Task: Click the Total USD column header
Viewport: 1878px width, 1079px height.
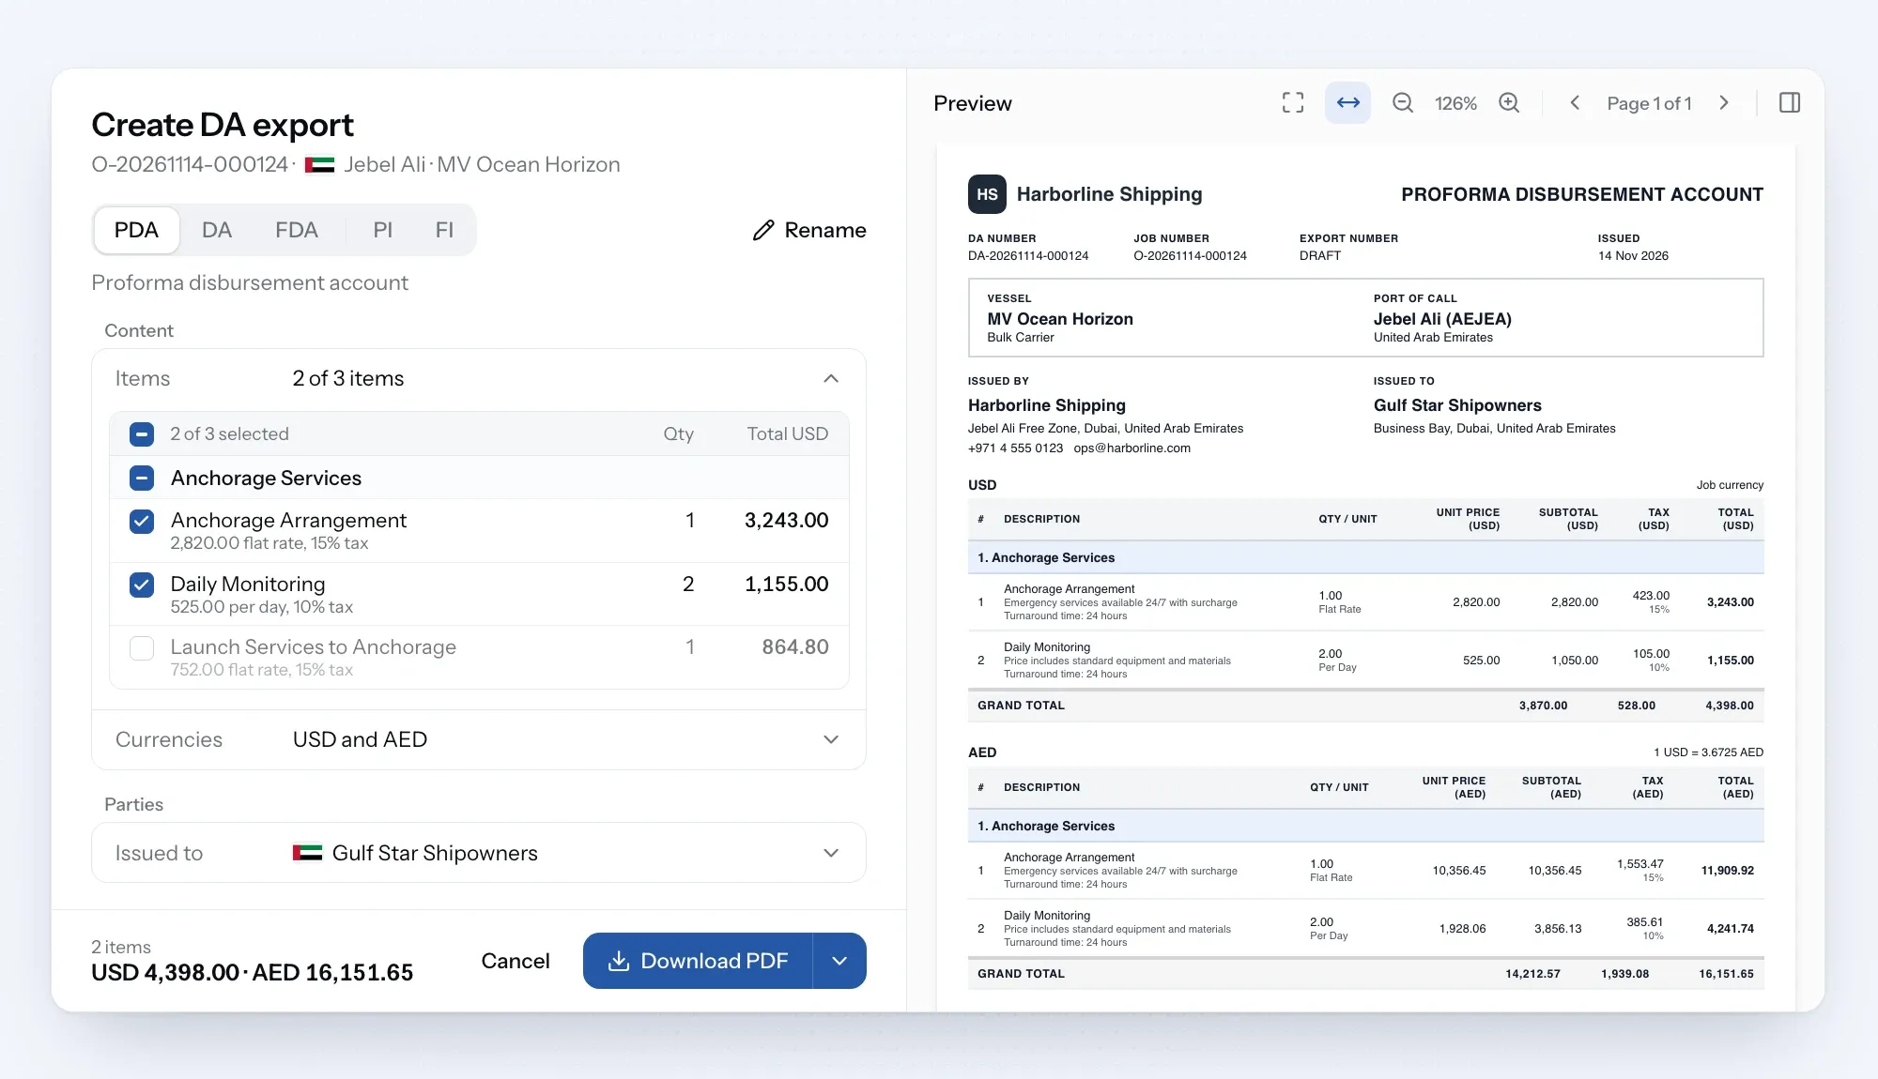Action: (x=787, y=434)
